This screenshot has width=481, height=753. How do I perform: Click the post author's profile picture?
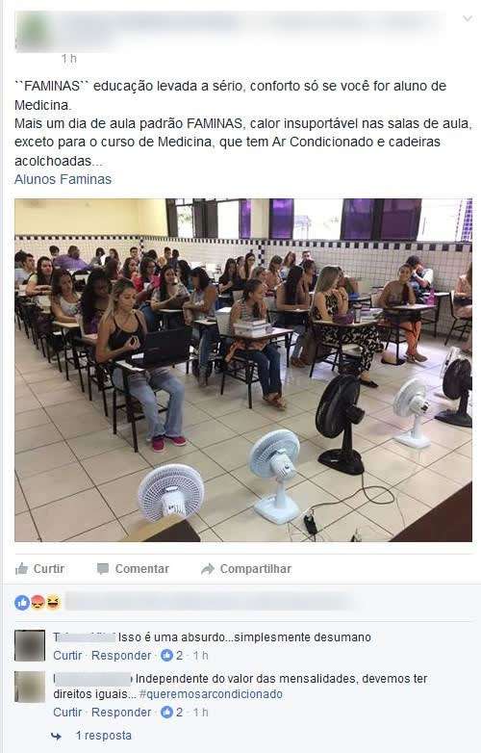pyautogui.click(x=33, y=32)
